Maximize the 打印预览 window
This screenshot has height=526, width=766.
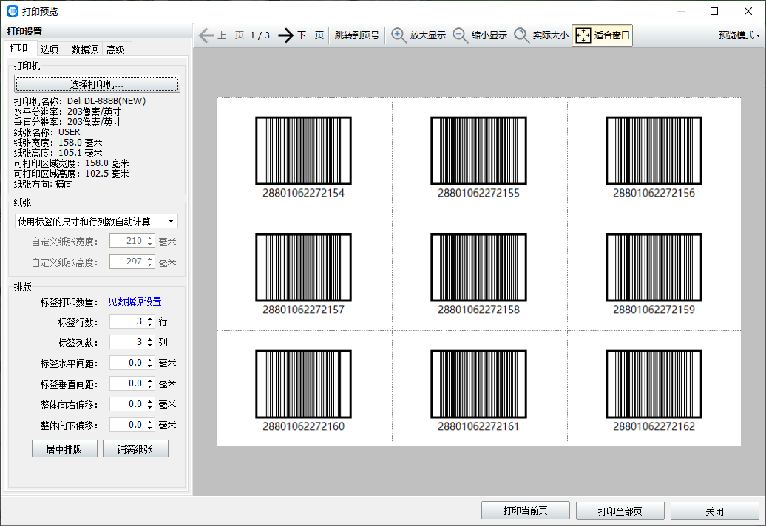[x=714, y=11]
